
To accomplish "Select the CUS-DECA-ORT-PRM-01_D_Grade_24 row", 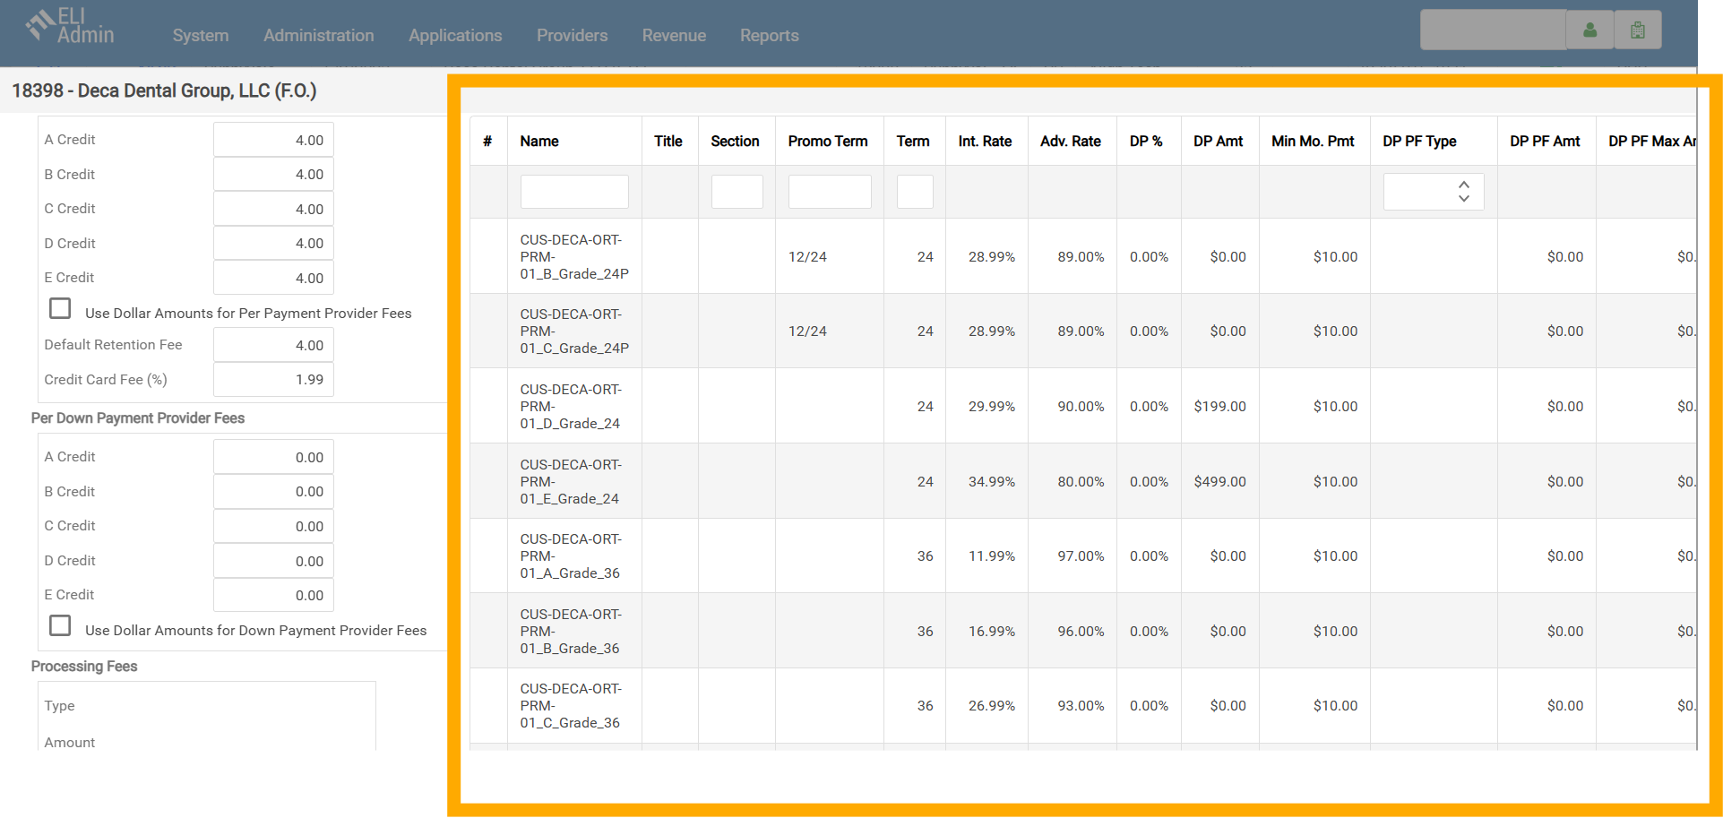I will tap(570, 407).
